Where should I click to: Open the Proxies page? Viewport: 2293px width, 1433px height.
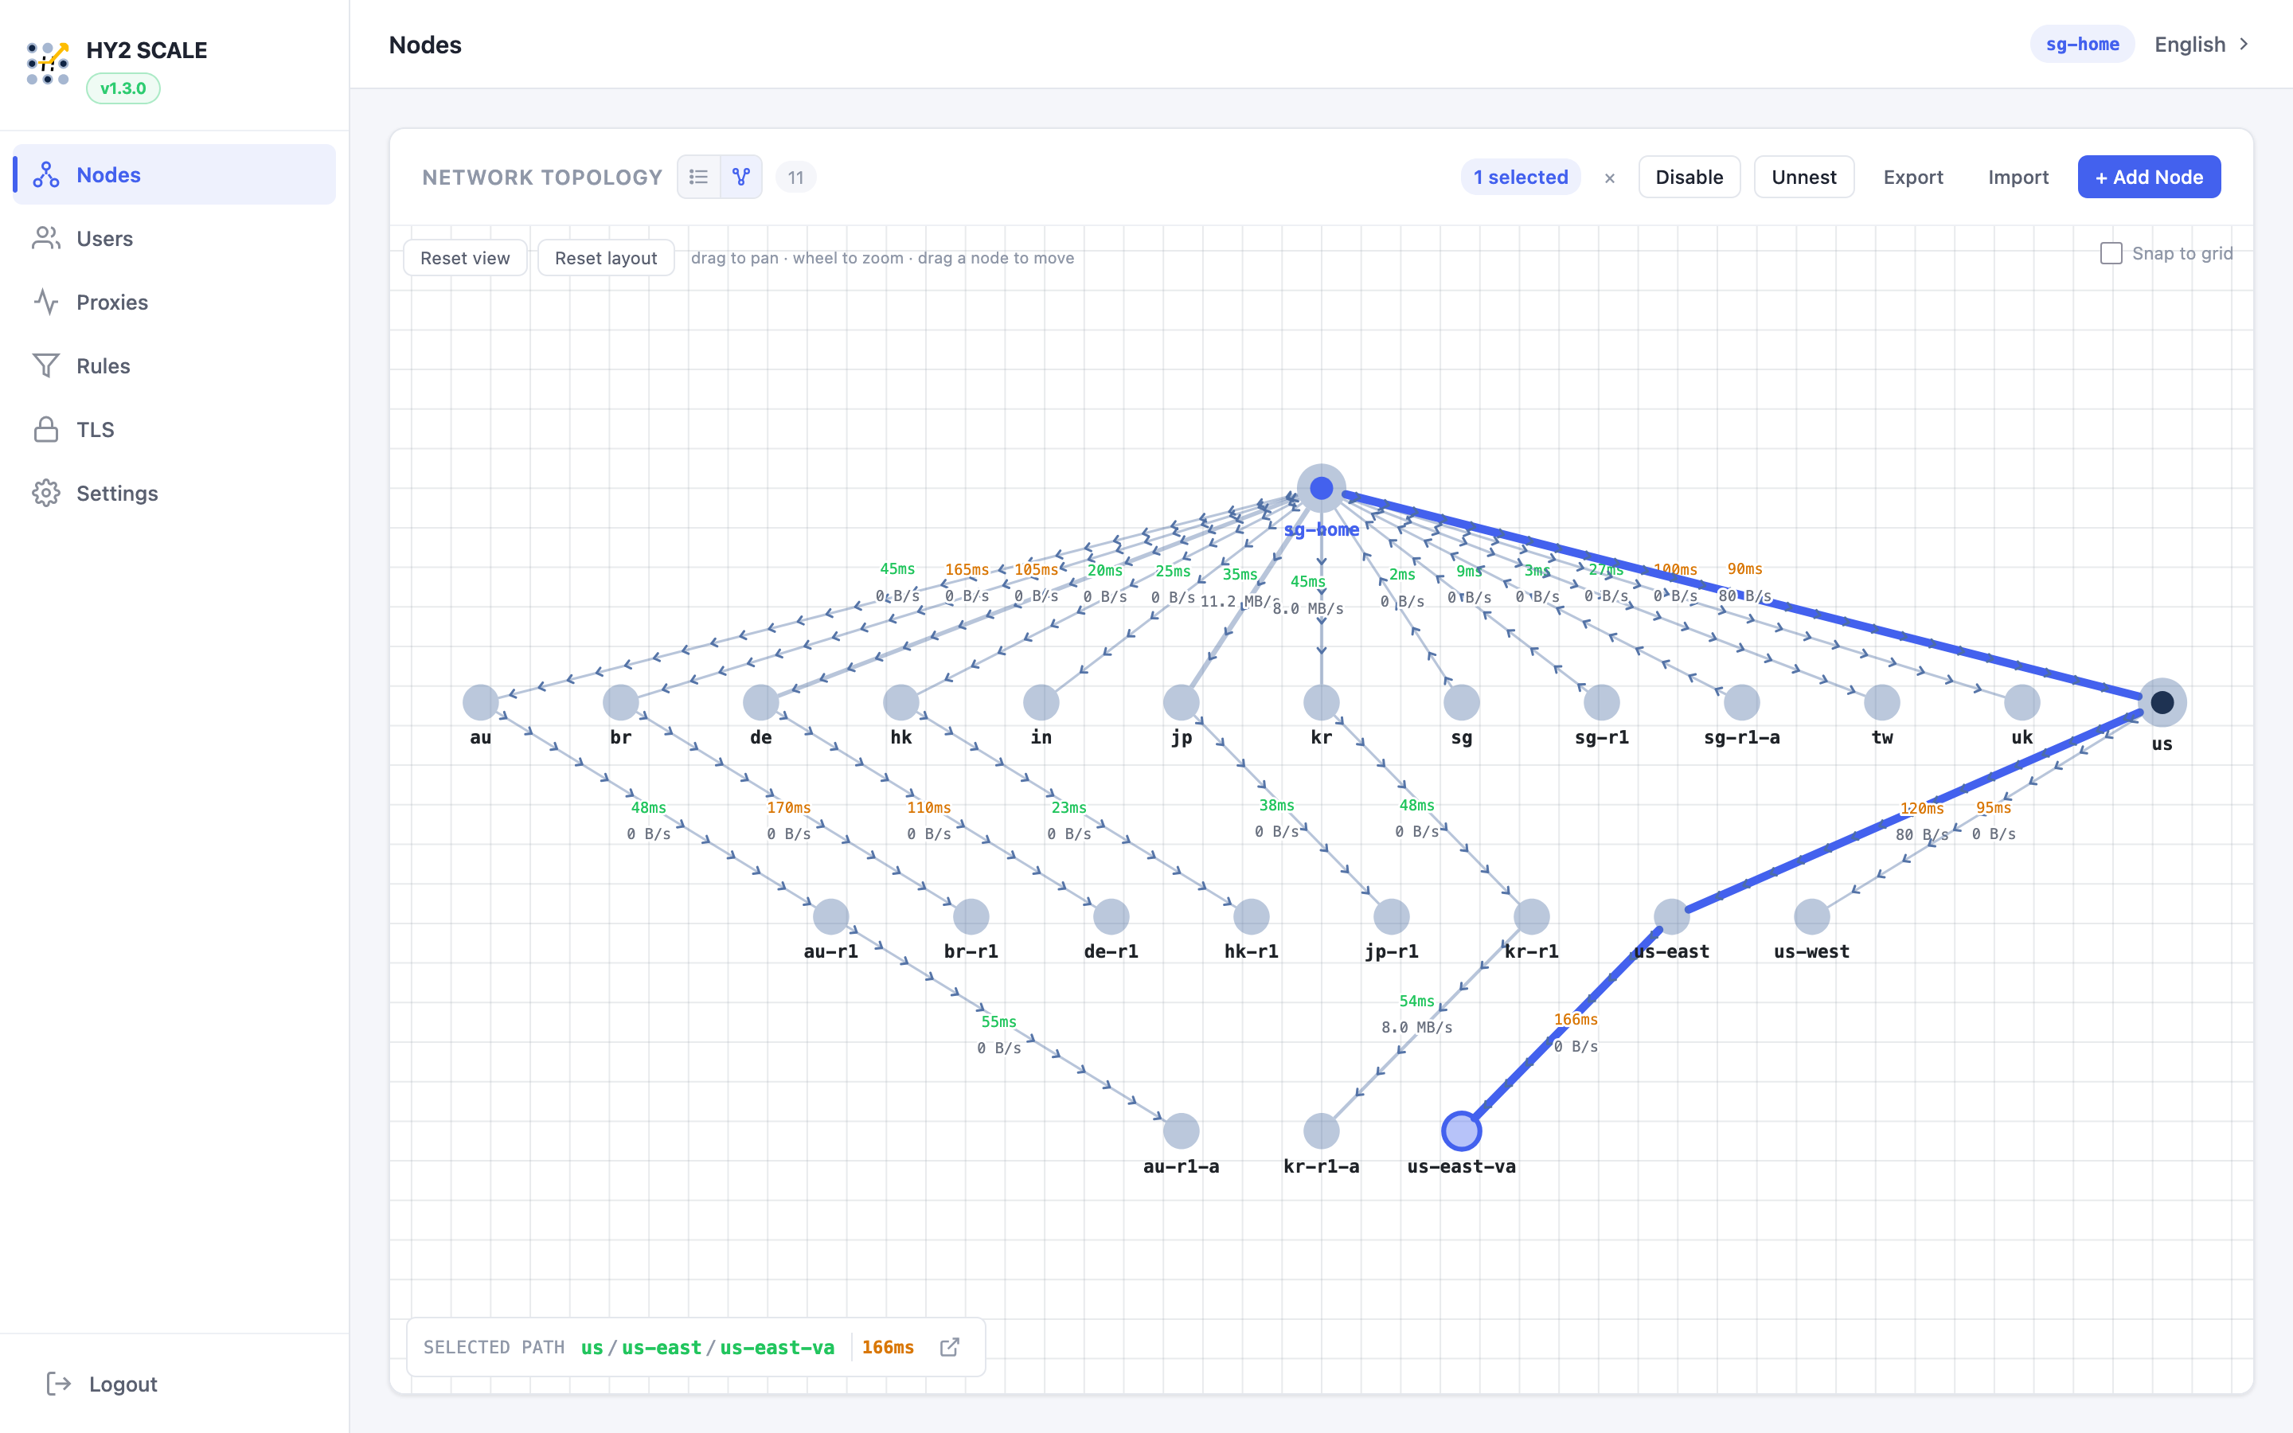(x=111, y=303)
